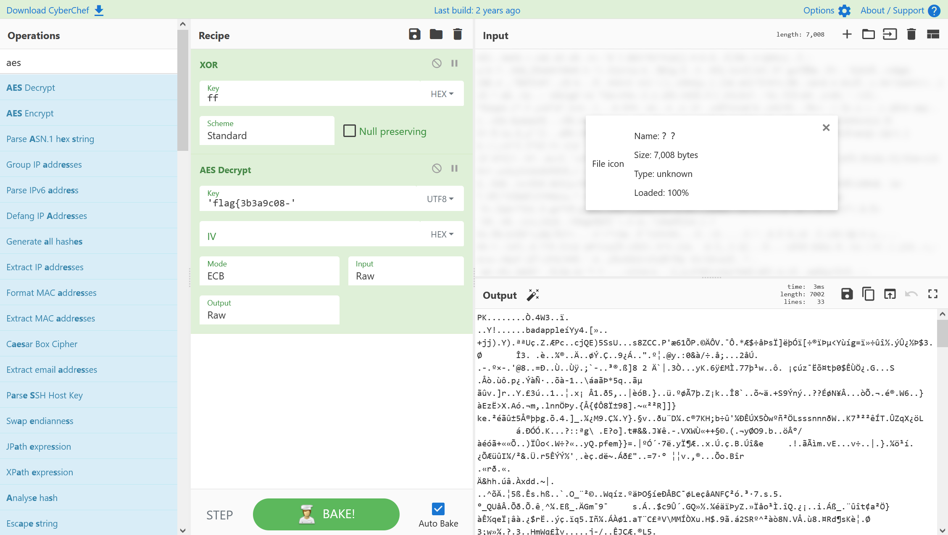Viewport: 948px width, 535px height.
Task: Set breakpoint on AES Decrypt
Action: (454, 169)
